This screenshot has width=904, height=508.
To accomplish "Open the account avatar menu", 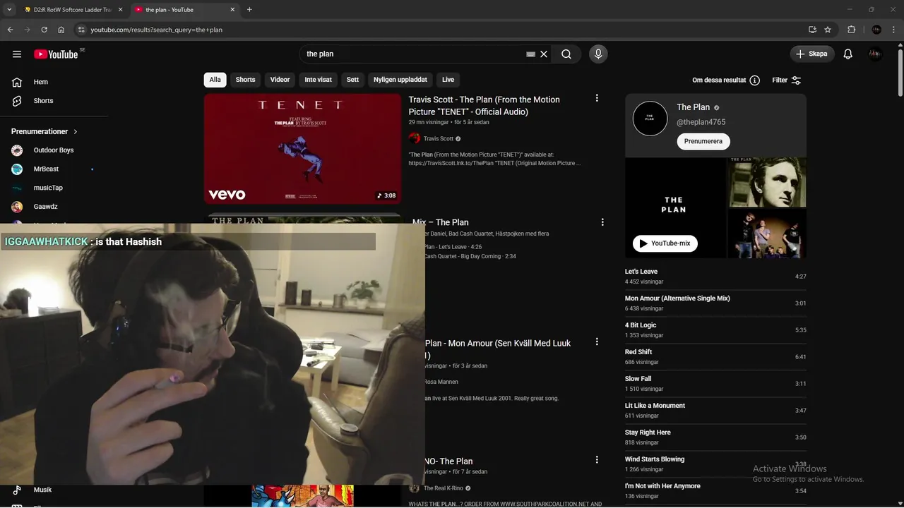I will [x=876, y=54].
